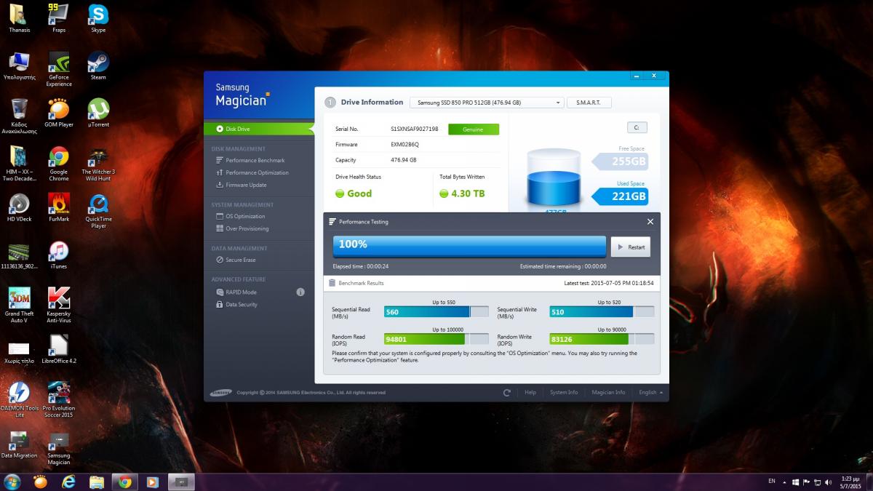Click the Random Read 94801 result bar

[436, 339]
